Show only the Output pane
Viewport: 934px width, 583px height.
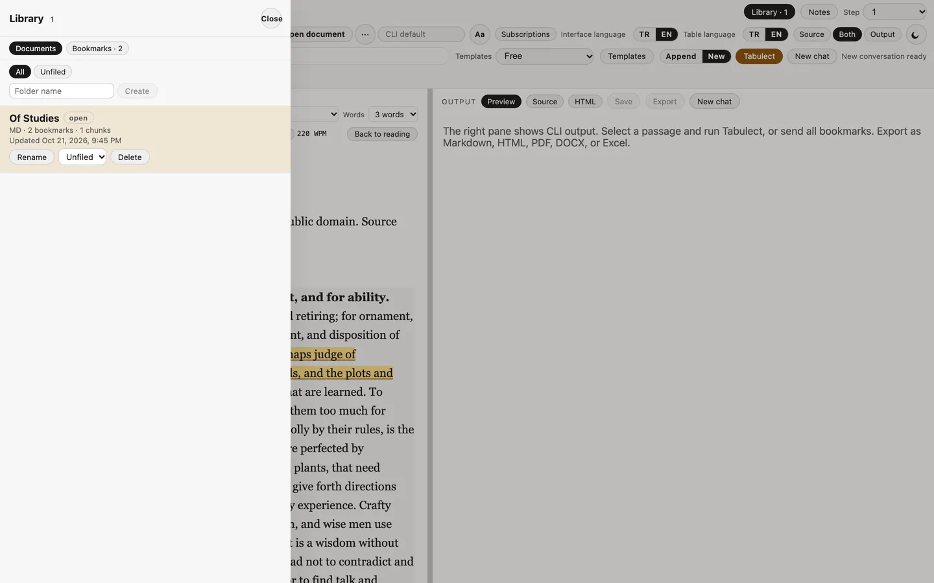click(883, 34)
